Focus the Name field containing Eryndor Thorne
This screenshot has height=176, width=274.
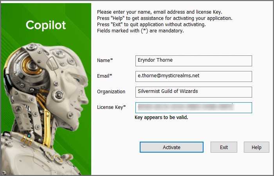click(193, 60)
